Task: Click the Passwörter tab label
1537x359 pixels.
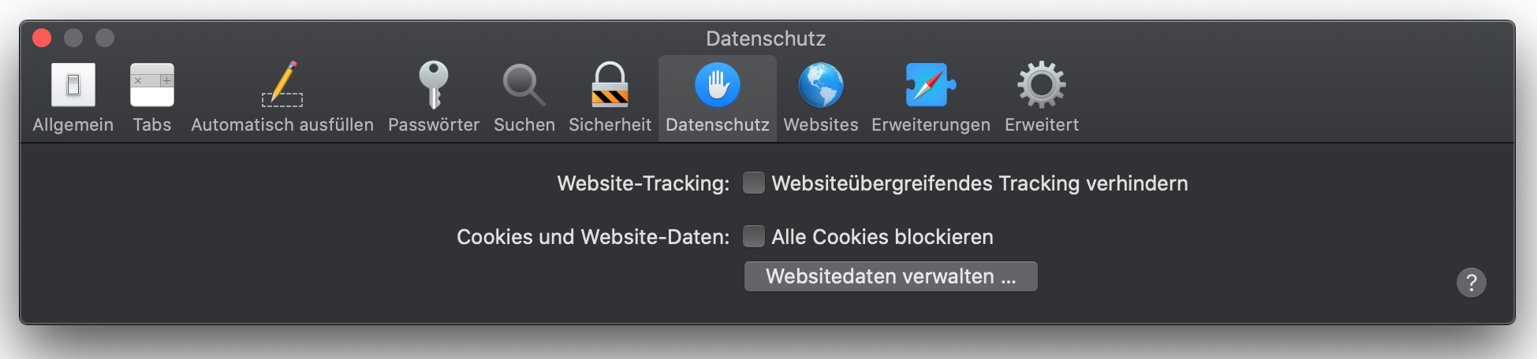Action: click(433, 125)
